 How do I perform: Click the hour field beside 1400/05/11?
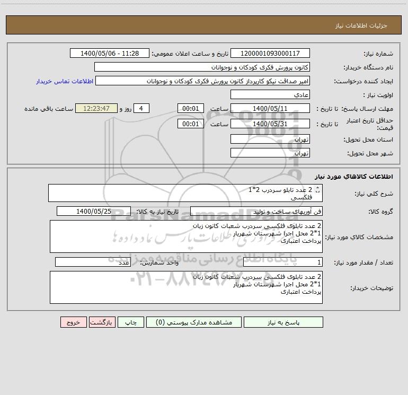(190, 108)
